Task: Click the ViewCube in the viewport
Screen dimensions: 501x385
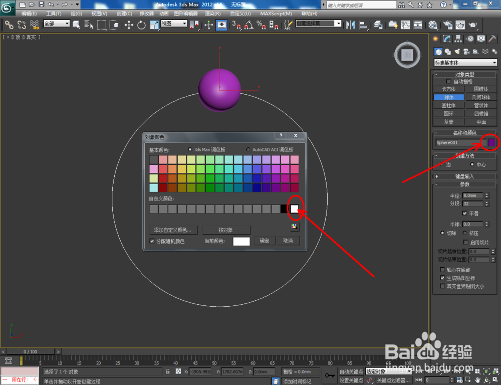Action: pyautogui.click(x=407, y=55)
